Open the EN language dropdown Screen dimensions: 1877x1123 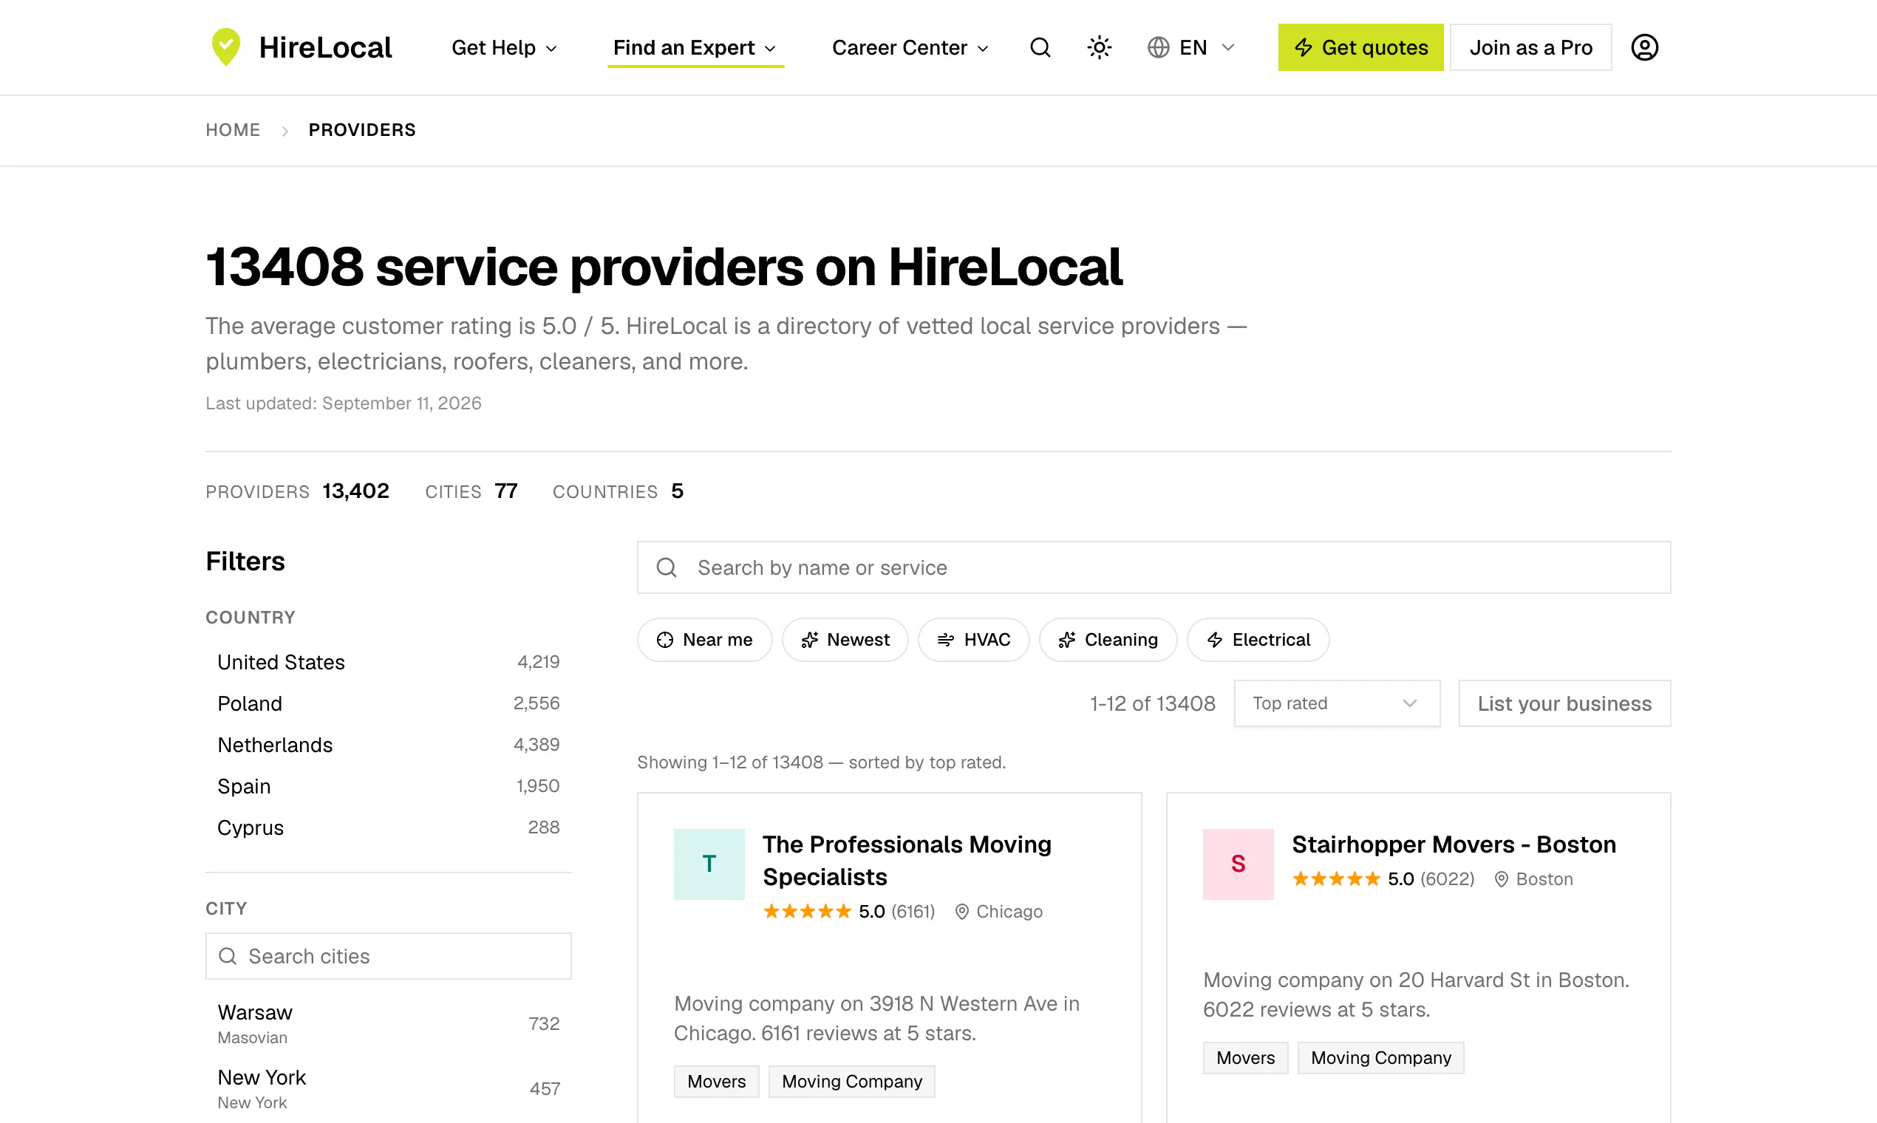pos(1191,48)
